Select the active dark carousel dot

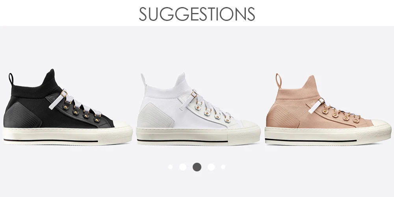197,167
